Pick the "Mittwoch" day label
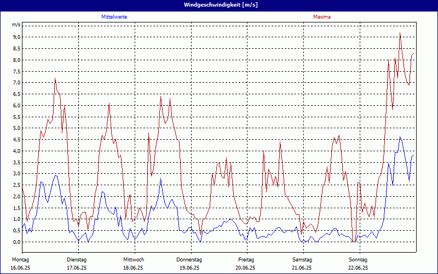This screenshot has height=274, width=438. coord(134,259)
